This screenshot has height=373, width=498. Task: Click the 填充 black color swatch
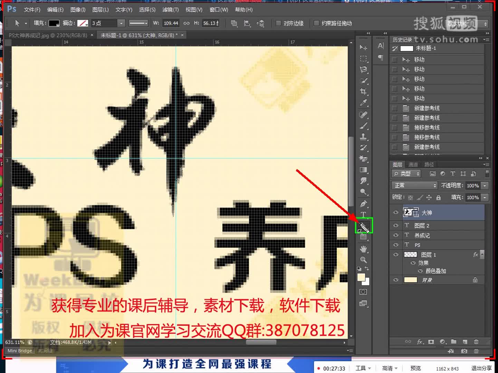(x=54, y=23)
